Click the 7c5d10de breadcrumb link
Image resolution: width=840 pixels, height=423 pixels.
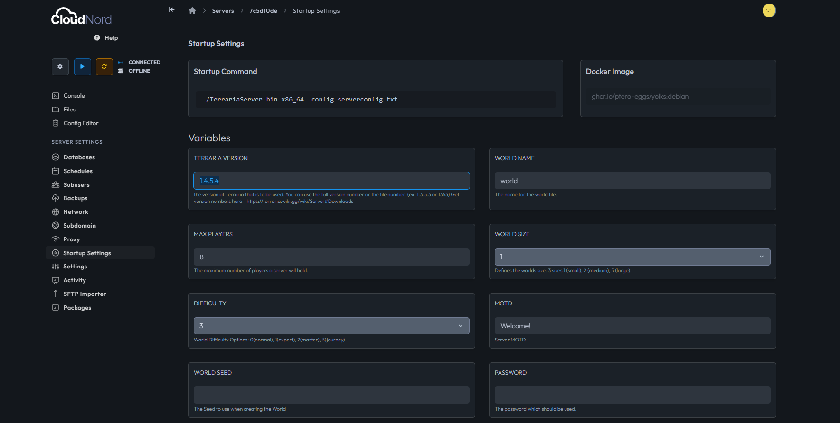pos(263,11)
